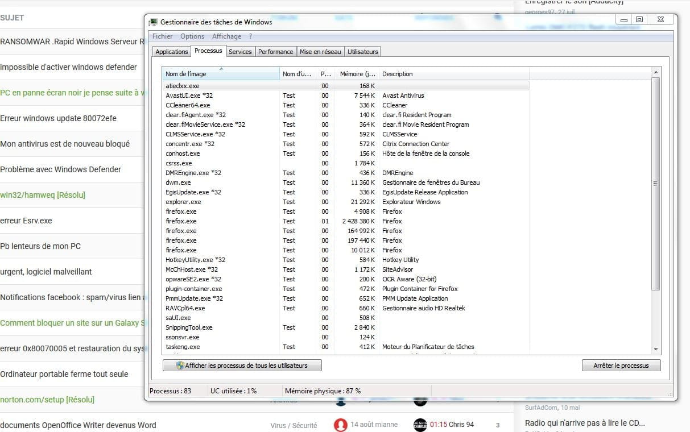Select the SnippingTool.exe process

click(x=345, y=327)
